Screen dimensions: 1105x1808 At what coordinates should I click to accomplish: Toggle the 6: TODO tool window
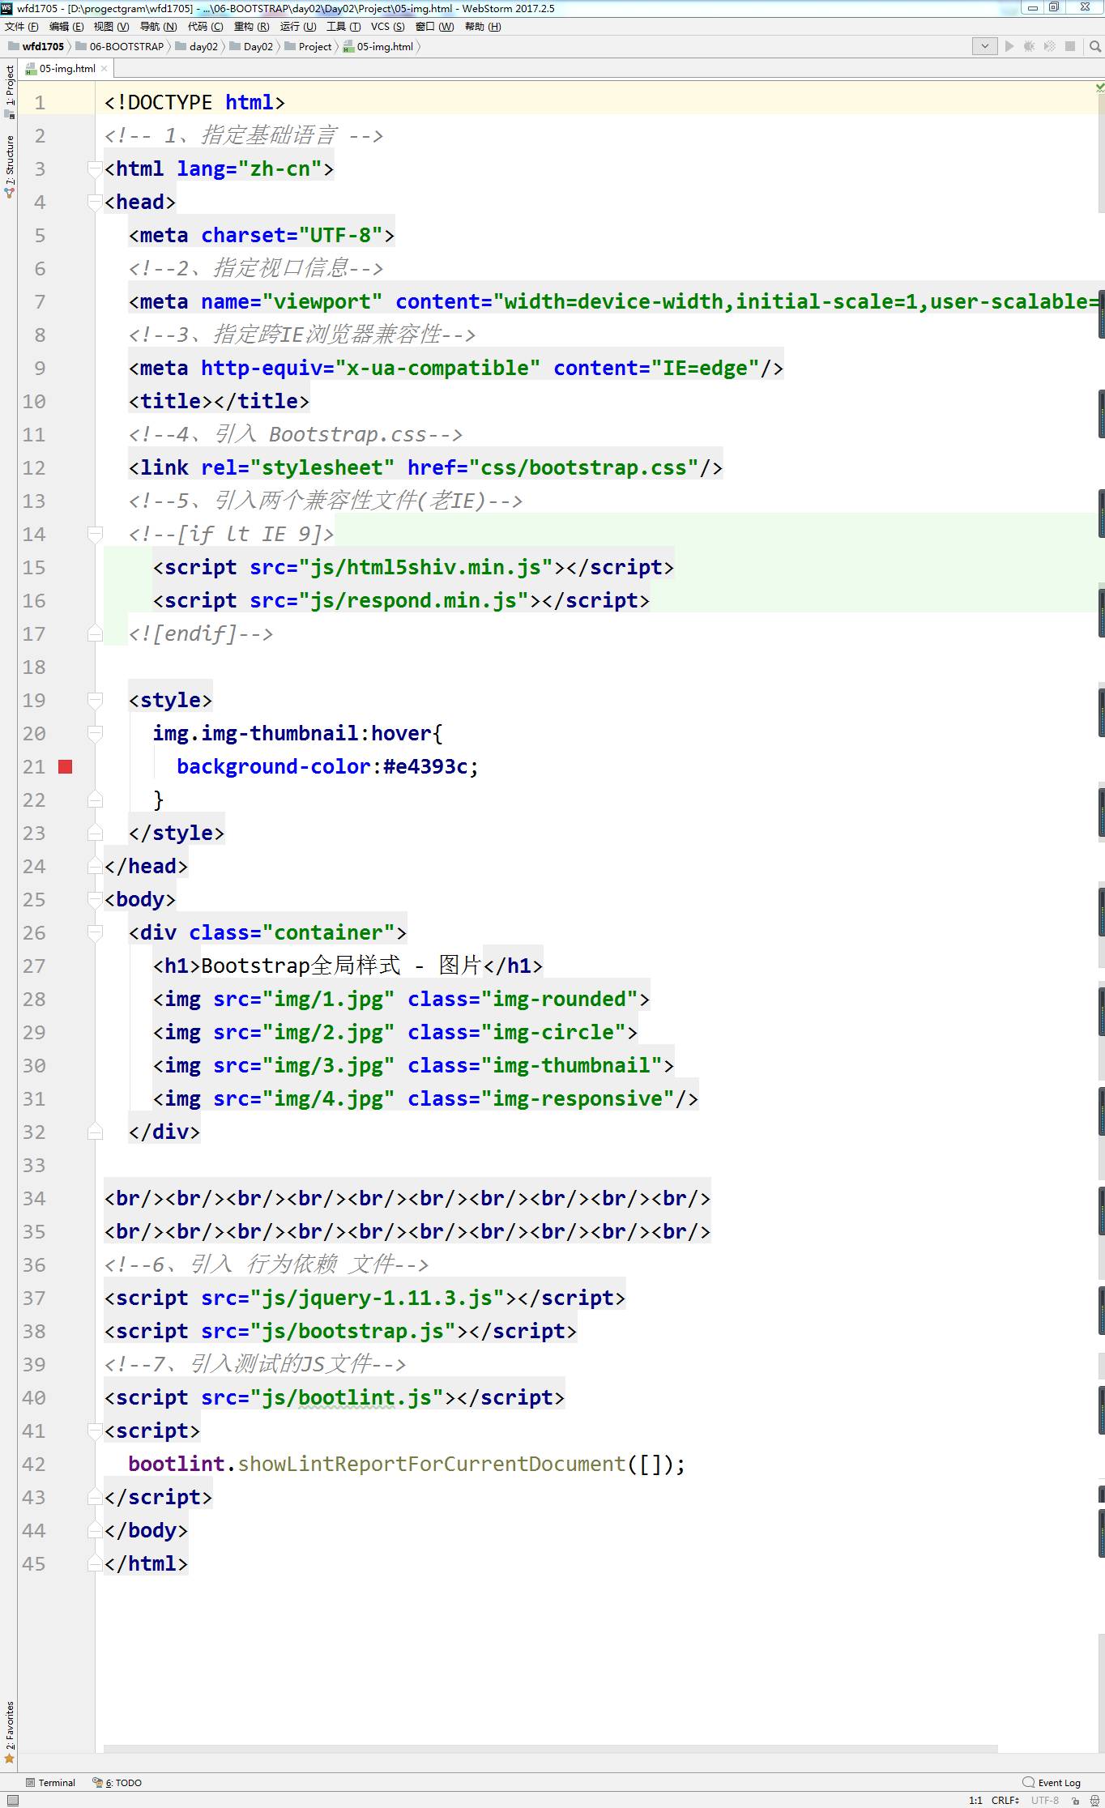point(117,1782)
